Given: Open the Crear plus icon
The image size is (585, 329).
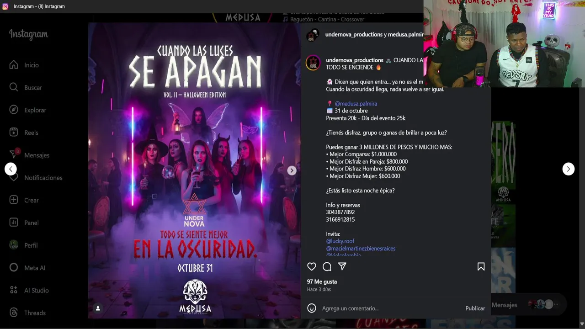Looking at the screenshot, I should (14, 200).
